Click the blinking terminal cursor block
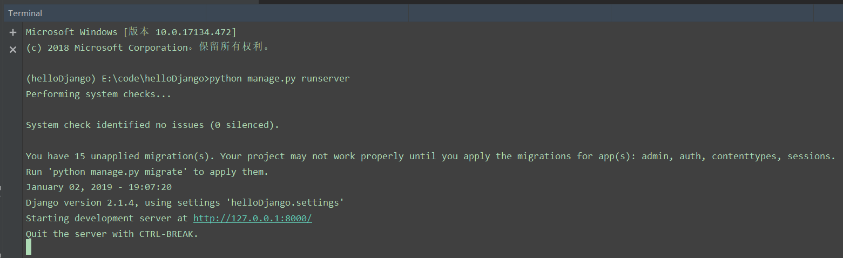Screen dimensions: 843x258 click(x=29, y=247)
